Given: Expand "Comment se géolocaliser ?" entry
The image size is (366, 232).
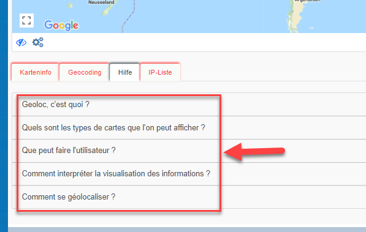Looking at the screenshot, I should (69, 196).
